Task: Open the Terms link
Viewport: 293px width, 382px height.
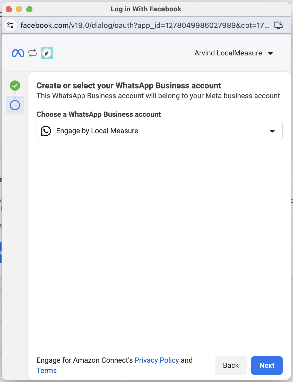Action: coord(47,370)
